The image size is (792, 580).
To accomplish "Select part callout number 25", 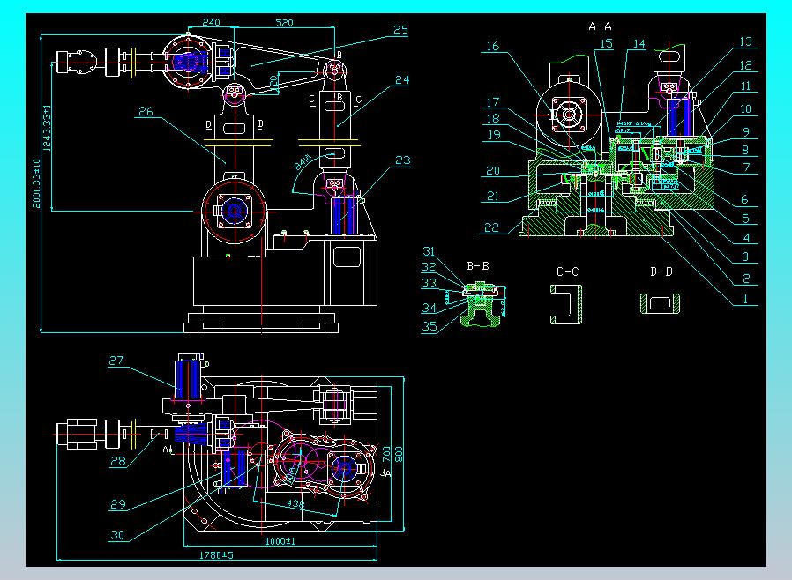I will pyautogui.click(x=400, y=30).
